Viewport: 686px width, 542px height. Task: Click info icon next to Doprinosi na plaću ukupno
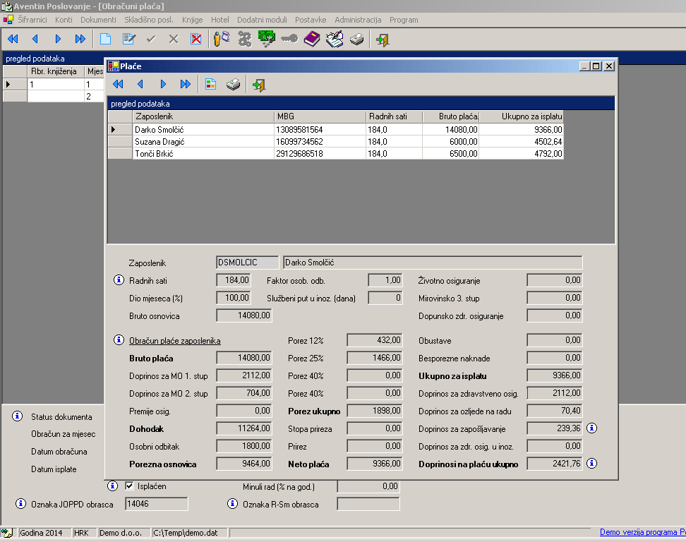coord(592,464)
